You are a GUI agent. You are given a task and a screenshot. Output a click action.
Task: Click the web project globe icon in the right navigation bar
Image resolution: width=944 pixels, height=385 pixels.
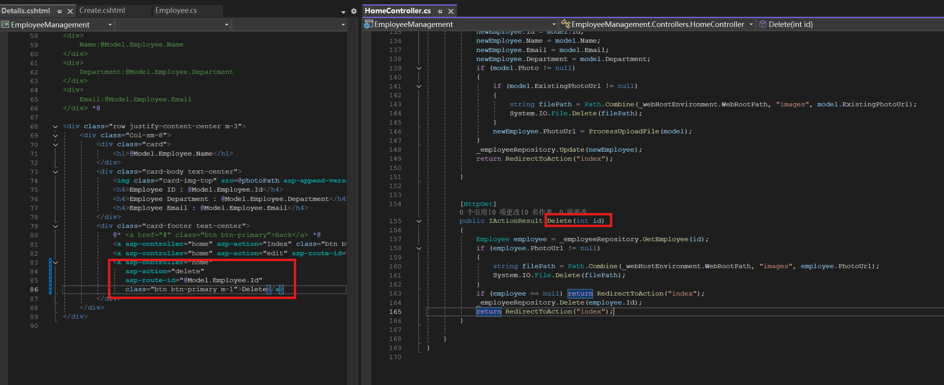(x=368, y=24)
